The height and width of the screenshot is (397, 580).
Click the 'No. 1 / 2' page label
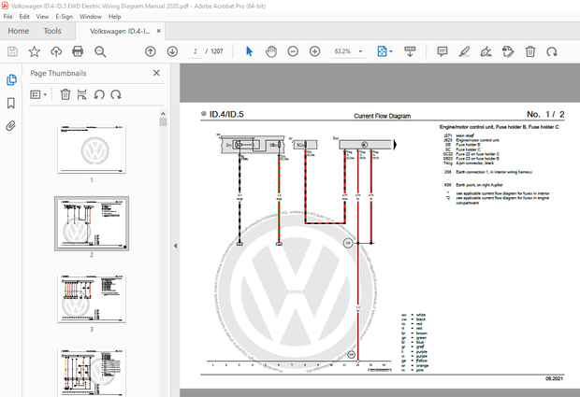545,114
